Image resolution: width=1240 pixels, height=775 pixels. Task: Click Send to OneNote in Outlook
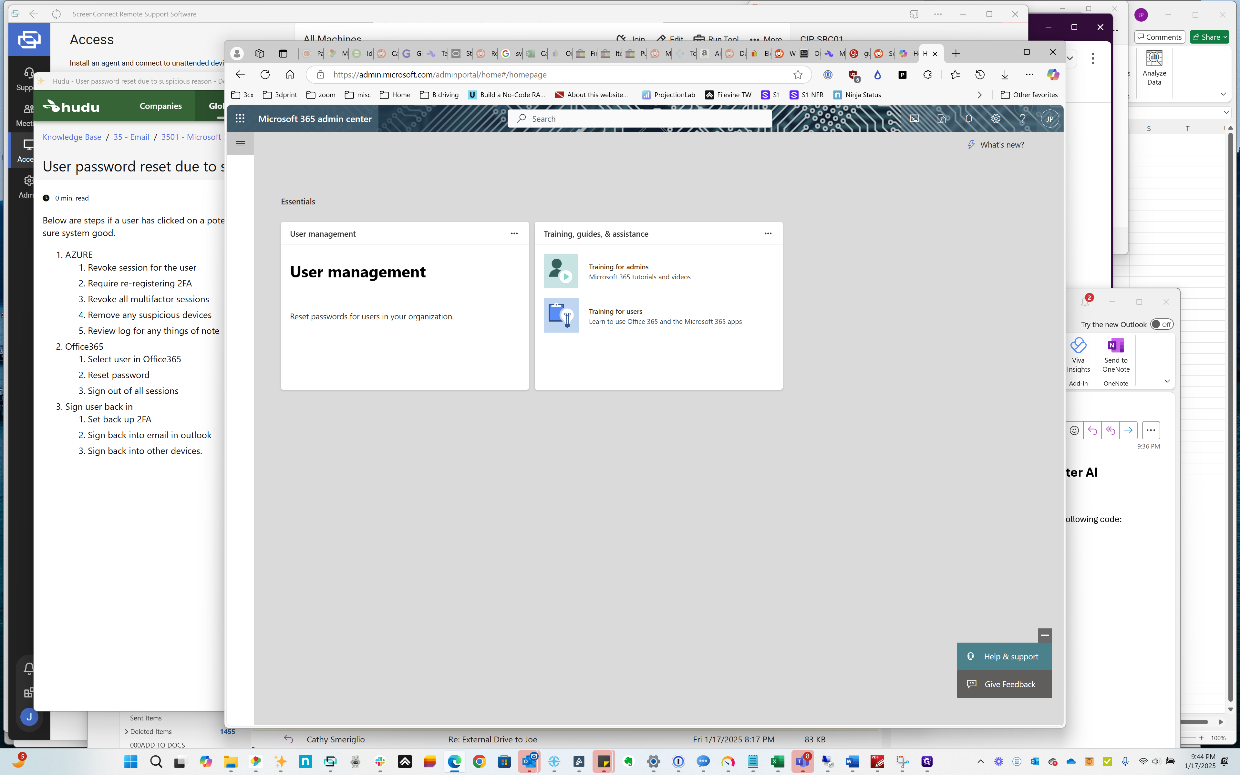click(1116, 355)
